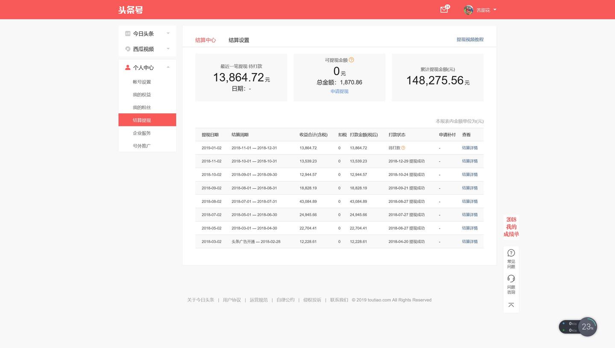Image resolution: width=615 pixels, height=348 pixels.
Task: Open 结算详情 for 2018-09-02 row
Action: point(470,188)
